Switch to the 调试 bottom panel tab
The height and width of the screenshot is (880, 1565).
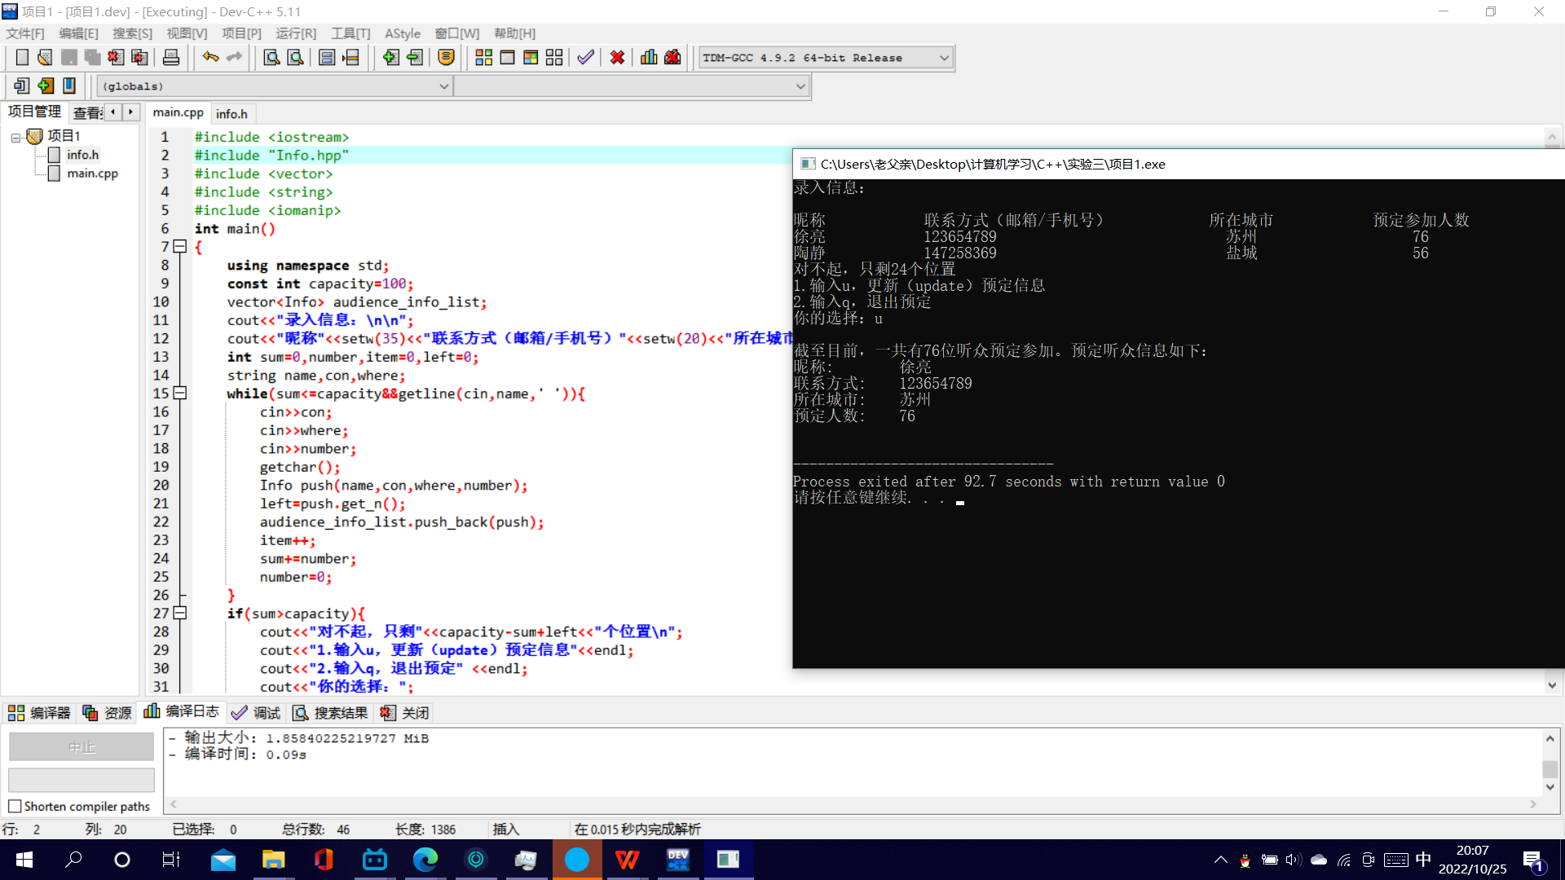(257, 713)
